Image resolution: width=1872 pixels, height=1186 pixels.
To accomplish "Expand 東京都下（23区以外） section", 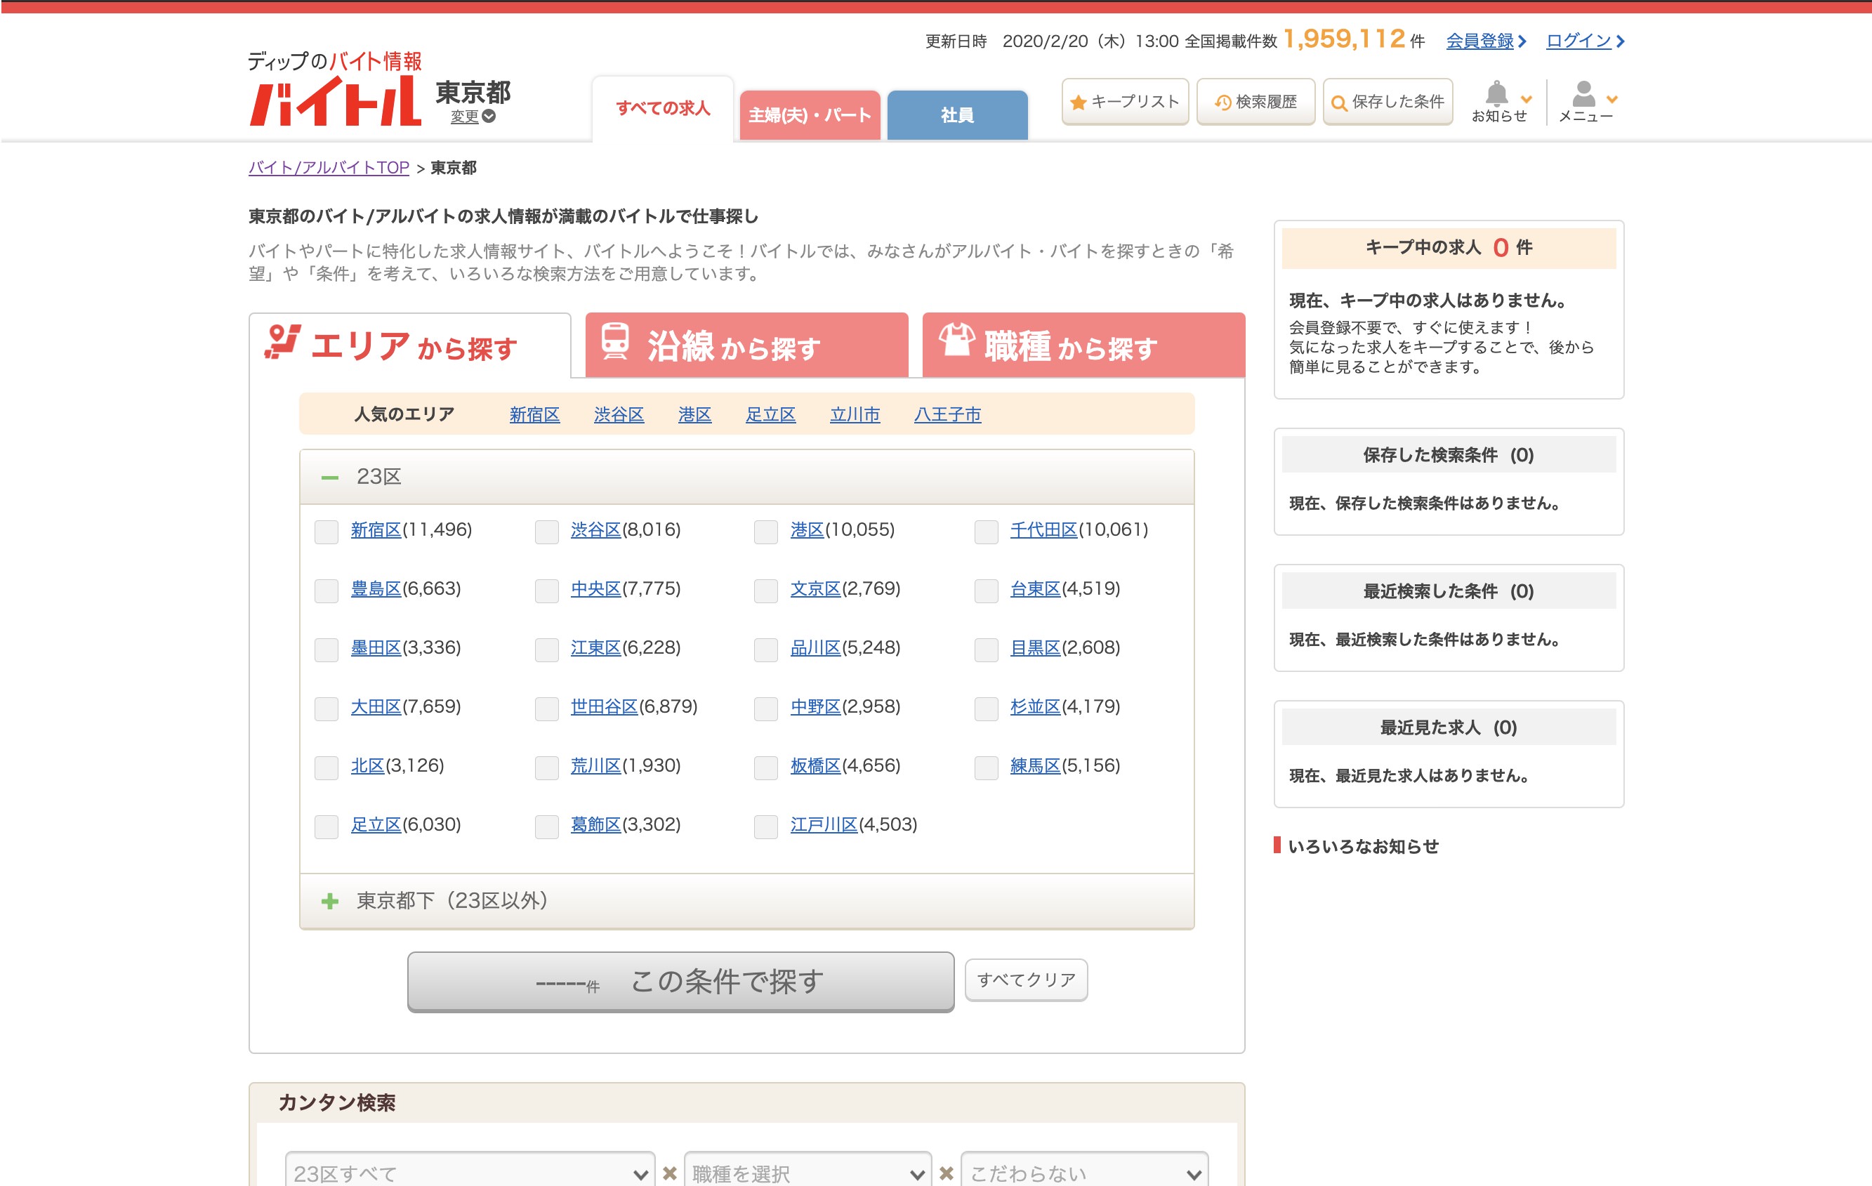I will [x=746, y=901].
